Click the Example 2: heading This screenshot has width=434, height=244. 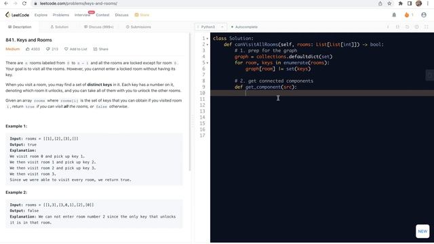16,192
